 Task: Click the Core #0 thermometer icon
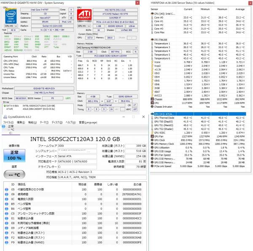[x=152, y=17]
